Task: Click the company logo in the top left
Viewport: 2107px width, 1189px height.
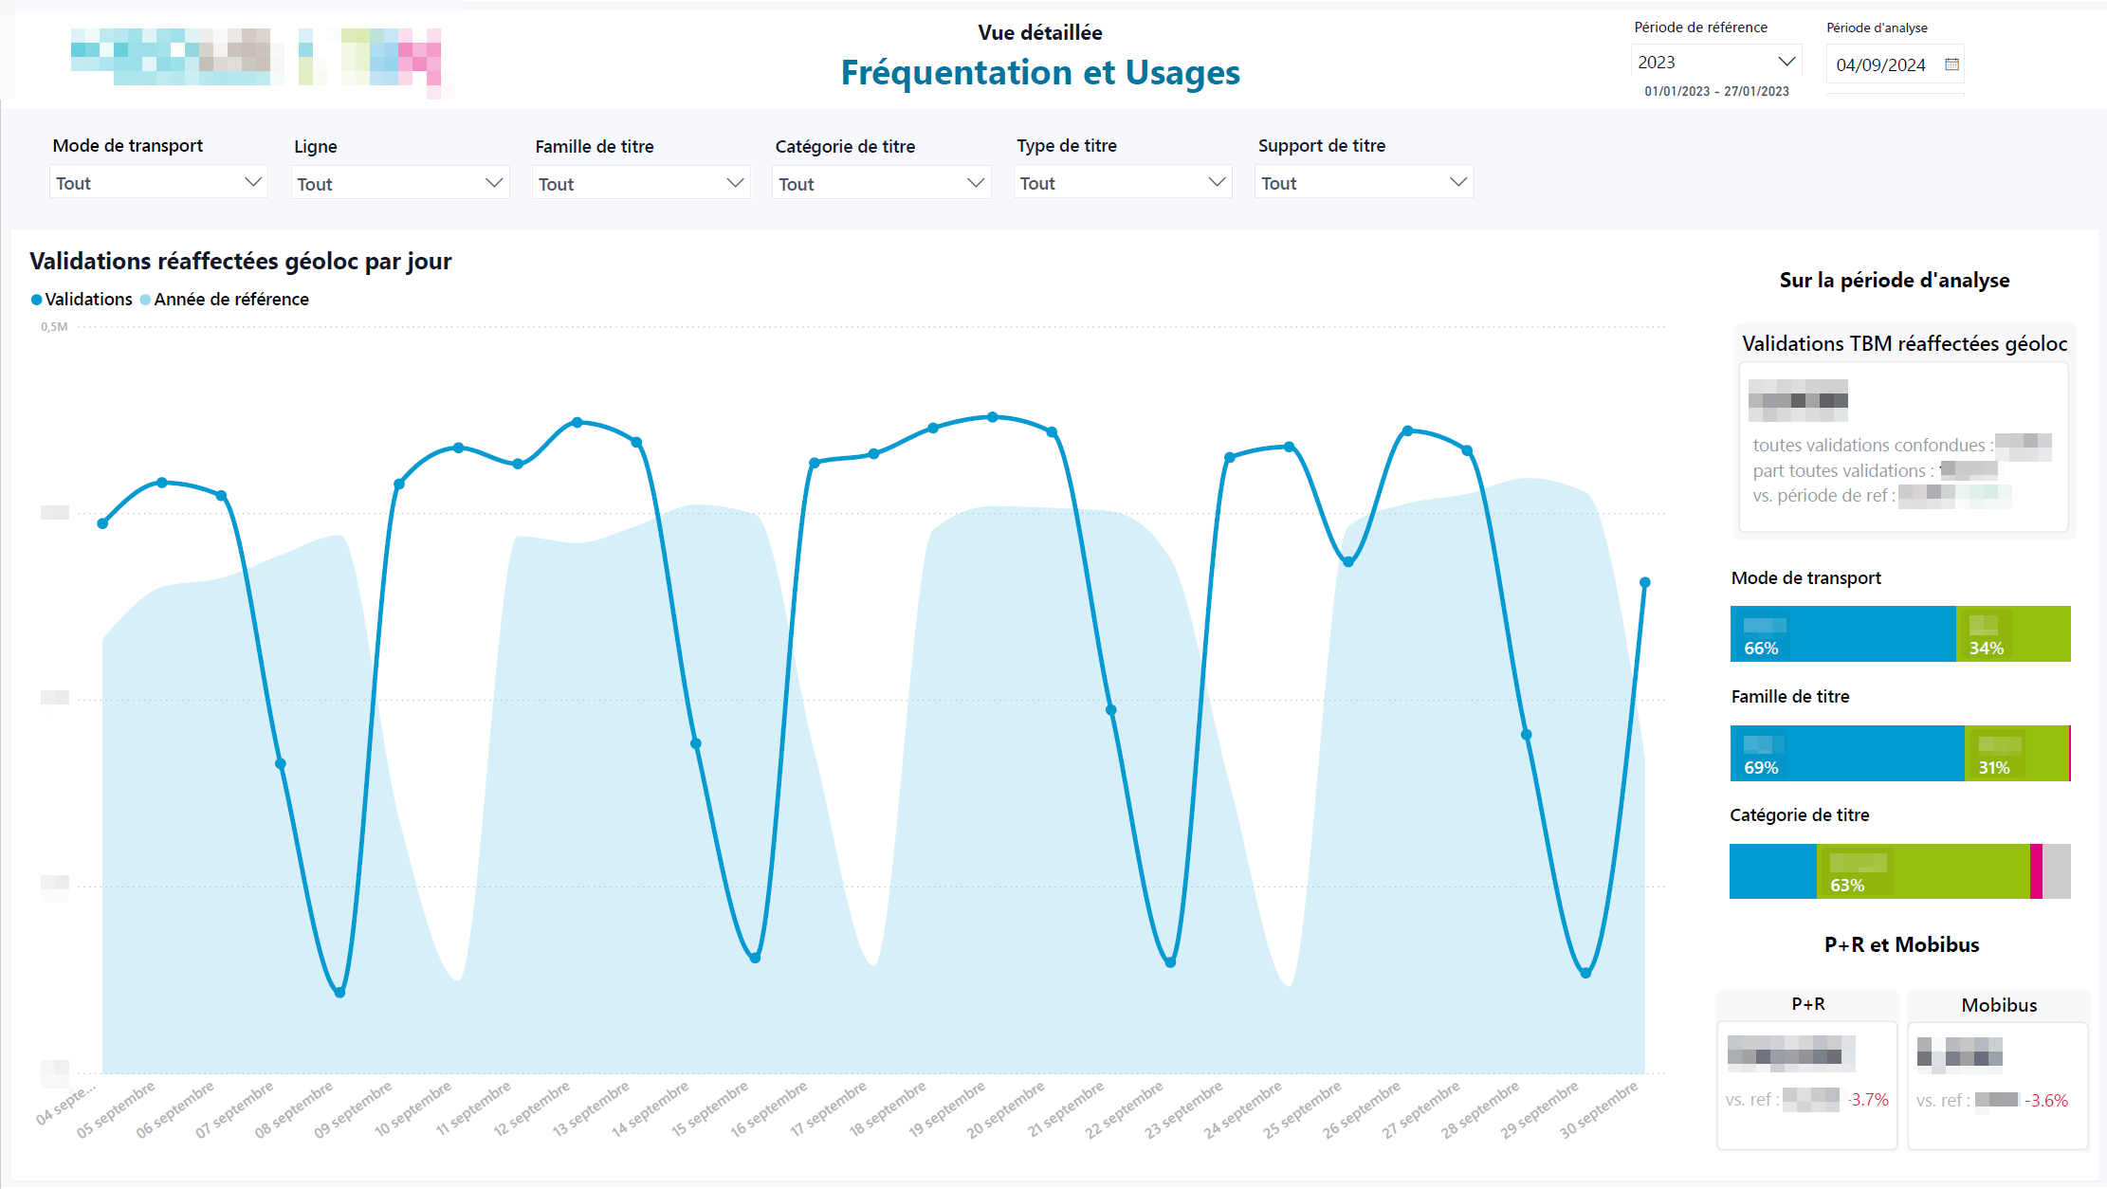Action: pyautogui.click(x=256, y=59)
